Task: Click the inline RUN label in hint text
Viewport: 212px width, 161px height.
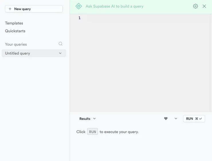Action: click(x=93, y=132)
